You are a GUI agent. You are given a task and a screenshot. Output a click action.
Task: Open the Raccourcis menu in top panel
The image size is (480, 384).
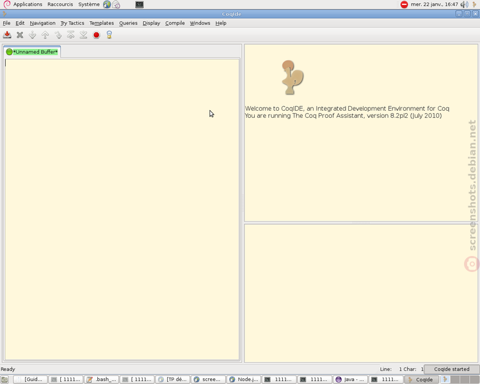[x=60, y=4]
